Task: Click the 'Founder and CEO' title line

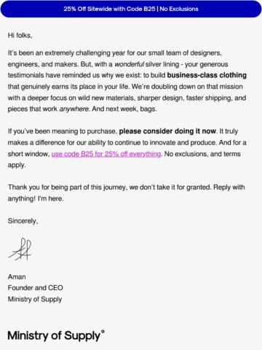Action: click(36, 288)
